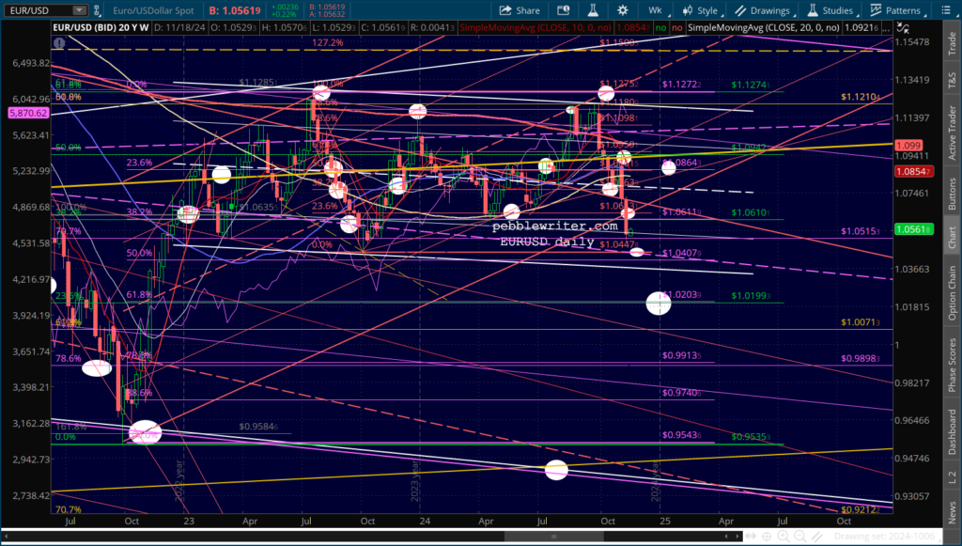Open the Share menu
The height and width of the screenshot is (546, 962).
tap(519, 10)
